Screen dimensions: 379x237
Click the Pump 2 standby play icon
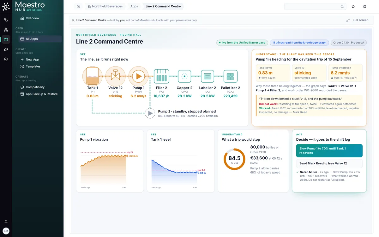coord(150,113)
